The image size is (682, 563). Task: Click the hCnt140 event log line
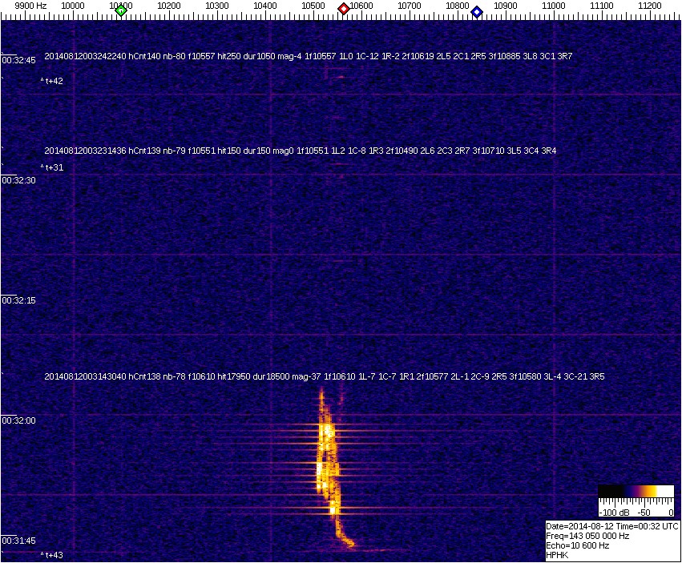(308, 57)
